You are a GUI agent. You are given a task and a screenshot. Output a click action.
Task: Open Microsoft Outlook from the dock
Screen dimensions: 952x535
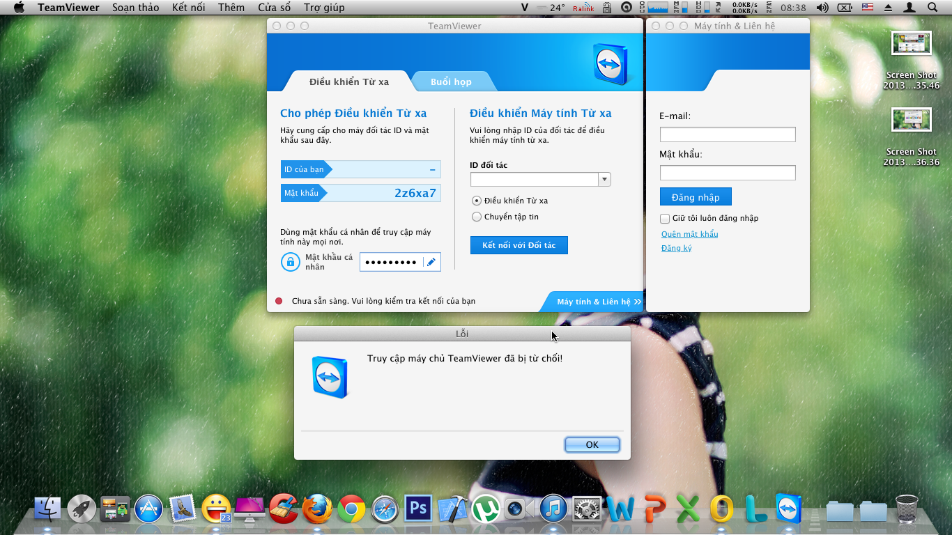click(x=721, y=509)
